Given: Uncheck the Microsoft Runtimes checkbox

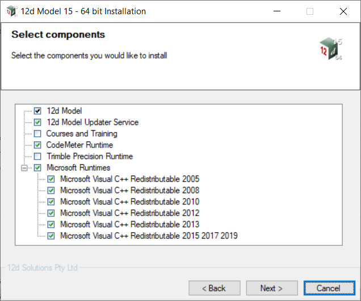Looking at the screenshot, I should click(37, 168).
